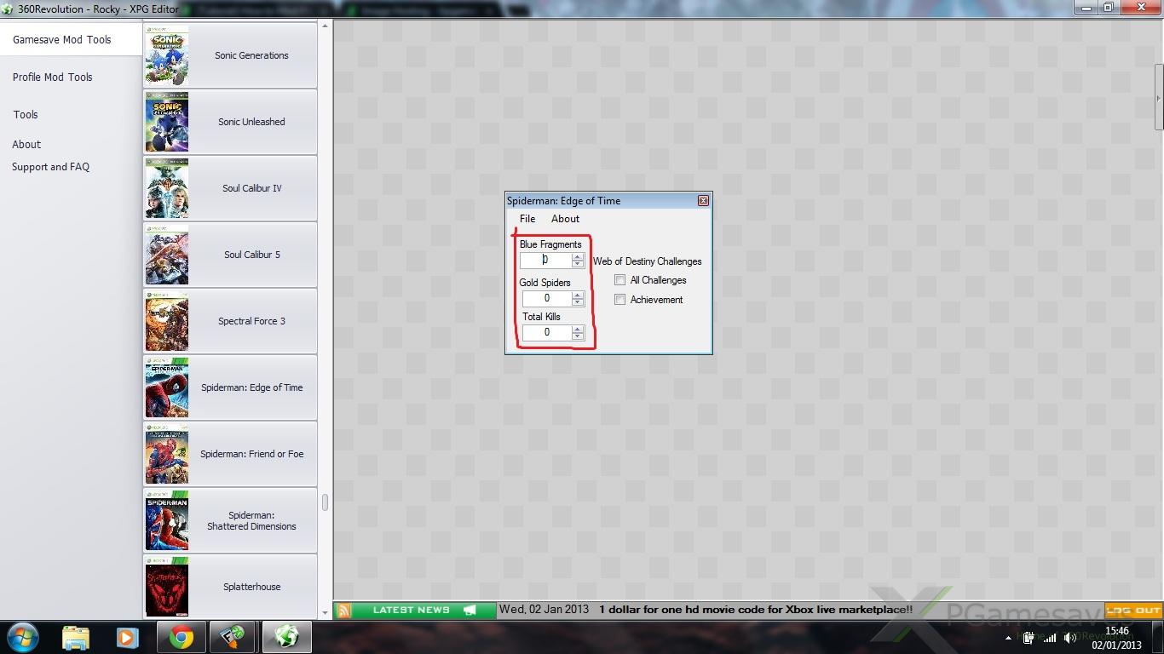This screenshot has width=1164, height=654.
Task: Open the File menu in Spiderman dialog
Action: [x=527, y=219]
